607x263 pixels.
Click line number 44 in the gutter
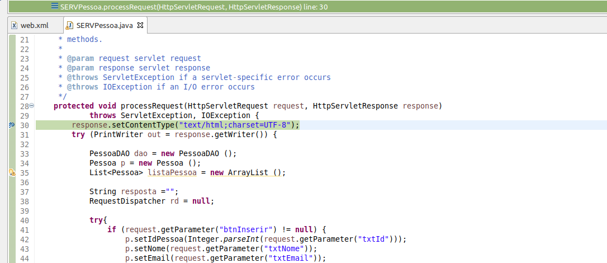tap(25, 259)
